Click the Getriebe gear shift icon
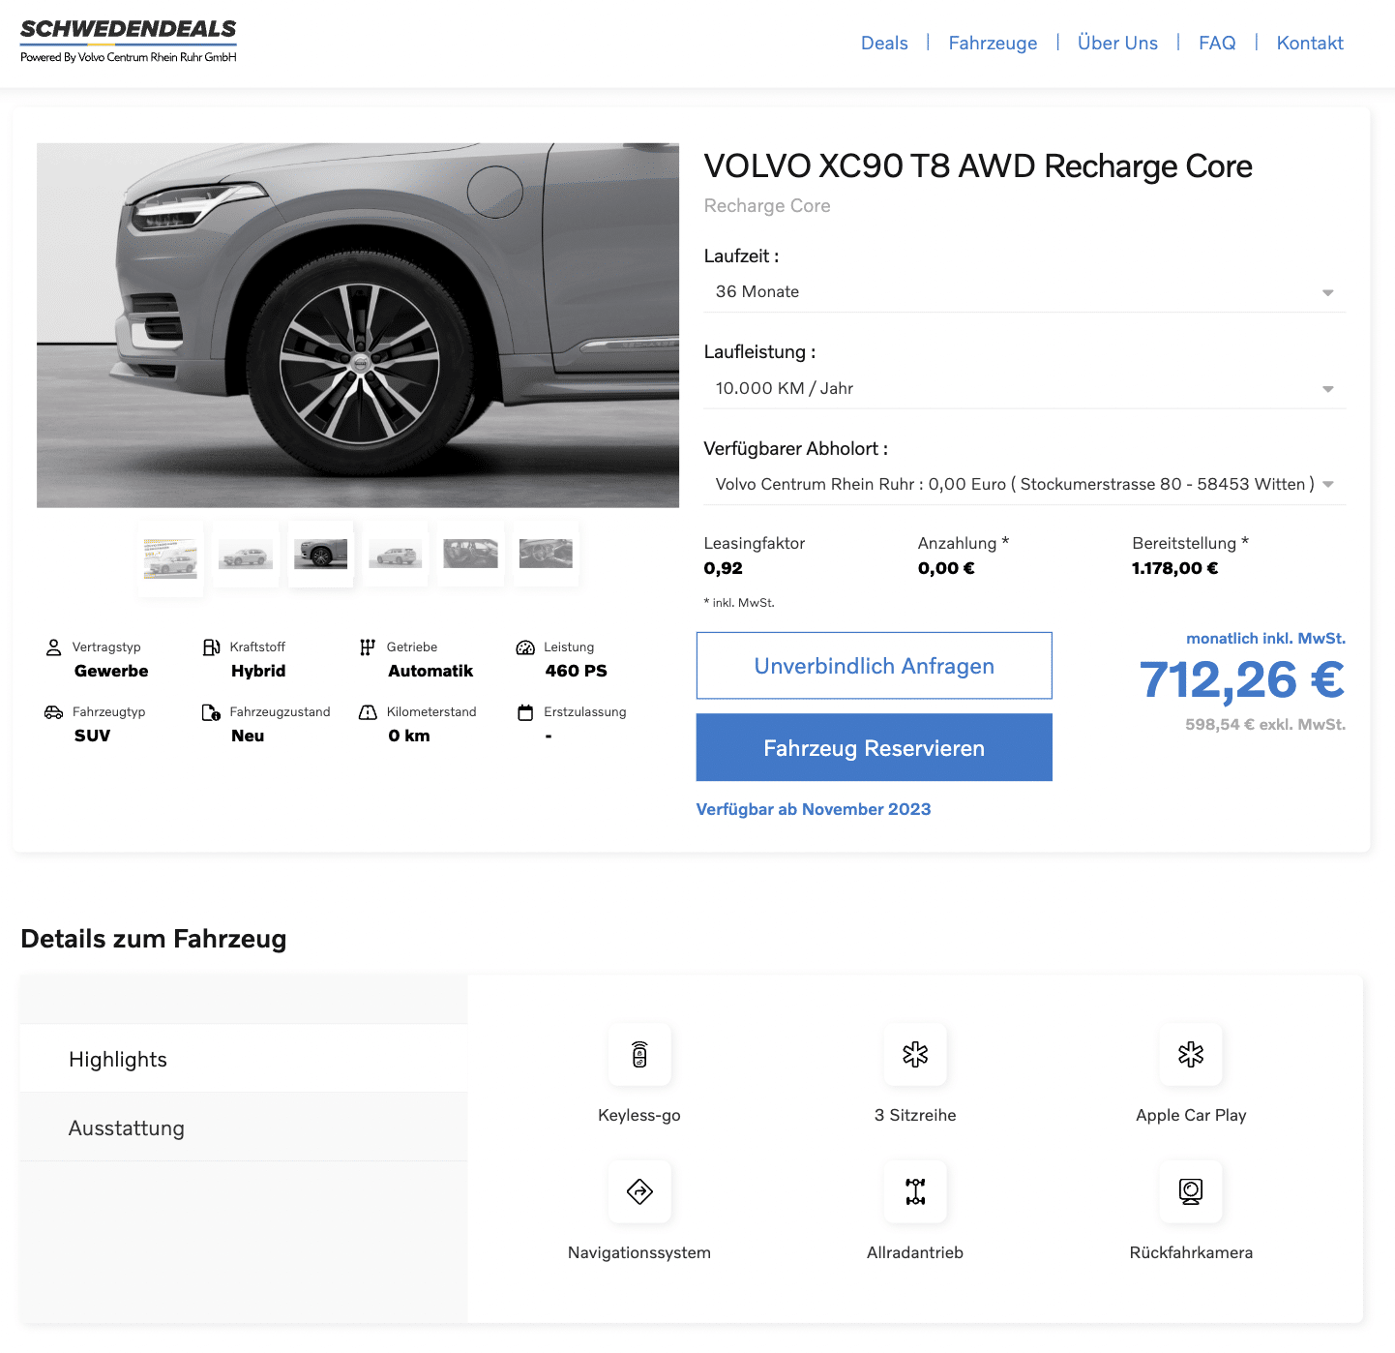Viewport: 1395px width, 1353px height. tap(368, 647)
